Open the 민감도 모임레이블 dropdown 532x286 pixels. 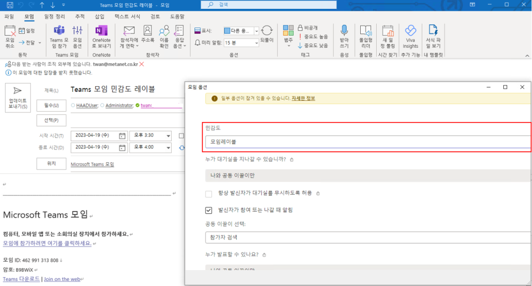[x=368, y=142]
